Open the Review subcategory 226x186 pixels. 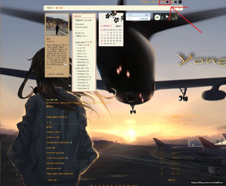[80, 57]
